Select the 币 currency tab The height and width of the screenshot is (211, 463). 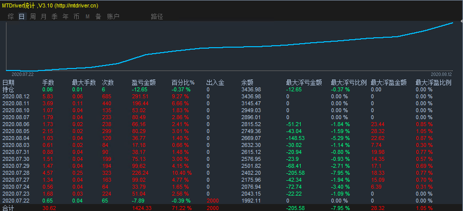click(76, 16)
